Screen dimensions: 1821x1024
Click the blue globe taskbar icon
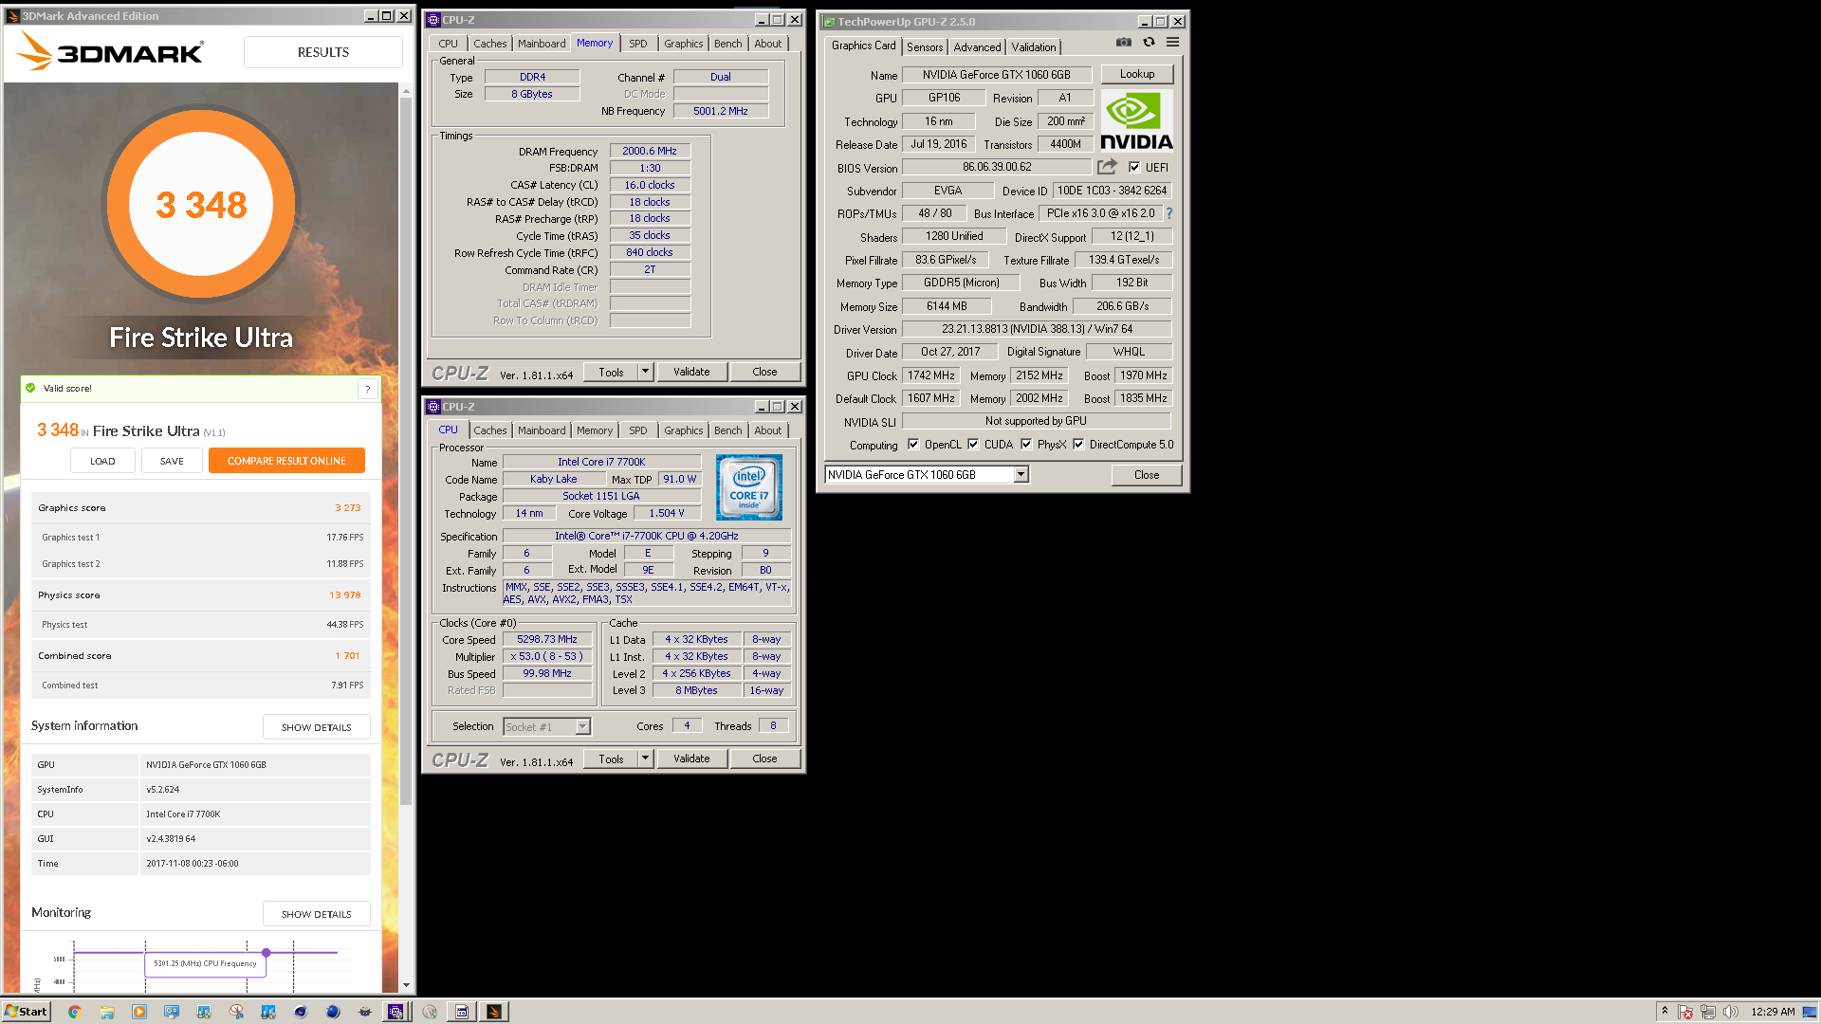(333, 1012)
